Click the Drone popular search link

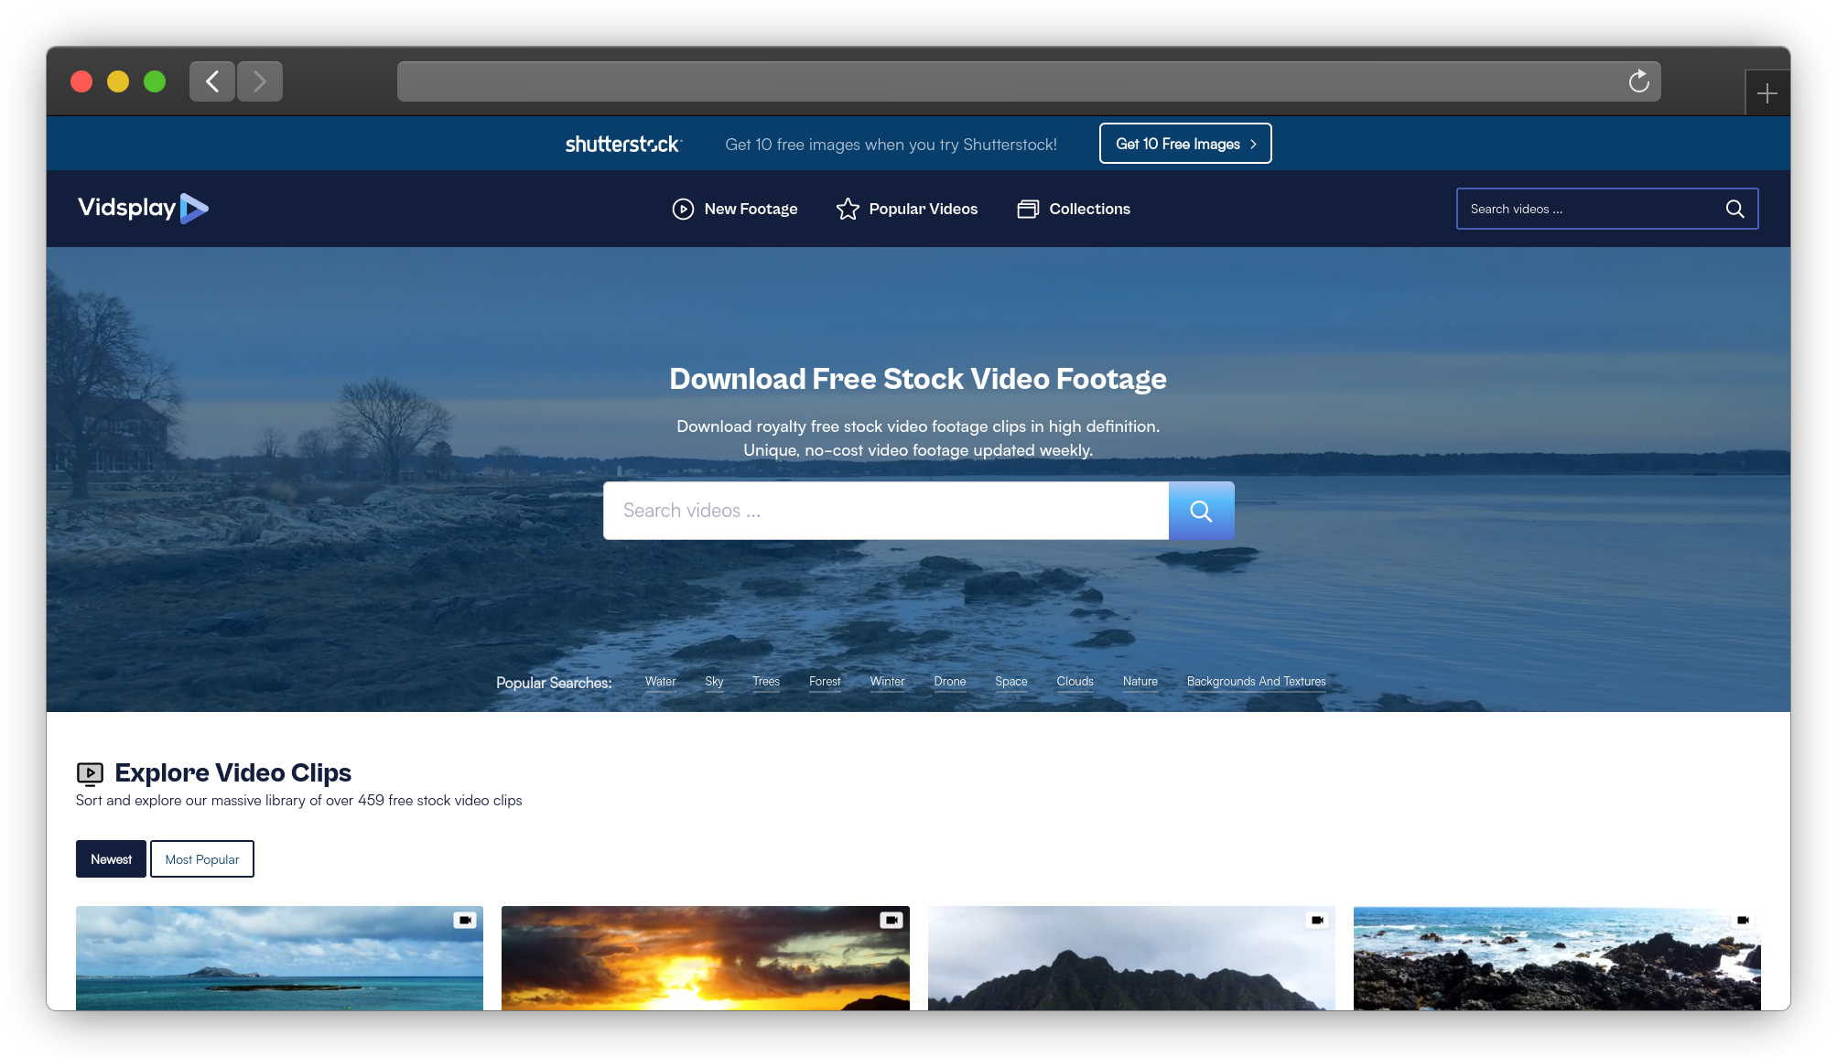949,682
